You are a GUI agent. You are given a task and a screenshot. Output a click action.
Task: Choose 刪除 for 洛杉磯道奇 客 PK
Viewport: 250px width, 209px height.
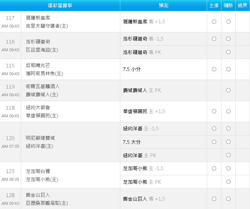pos(228,52)
